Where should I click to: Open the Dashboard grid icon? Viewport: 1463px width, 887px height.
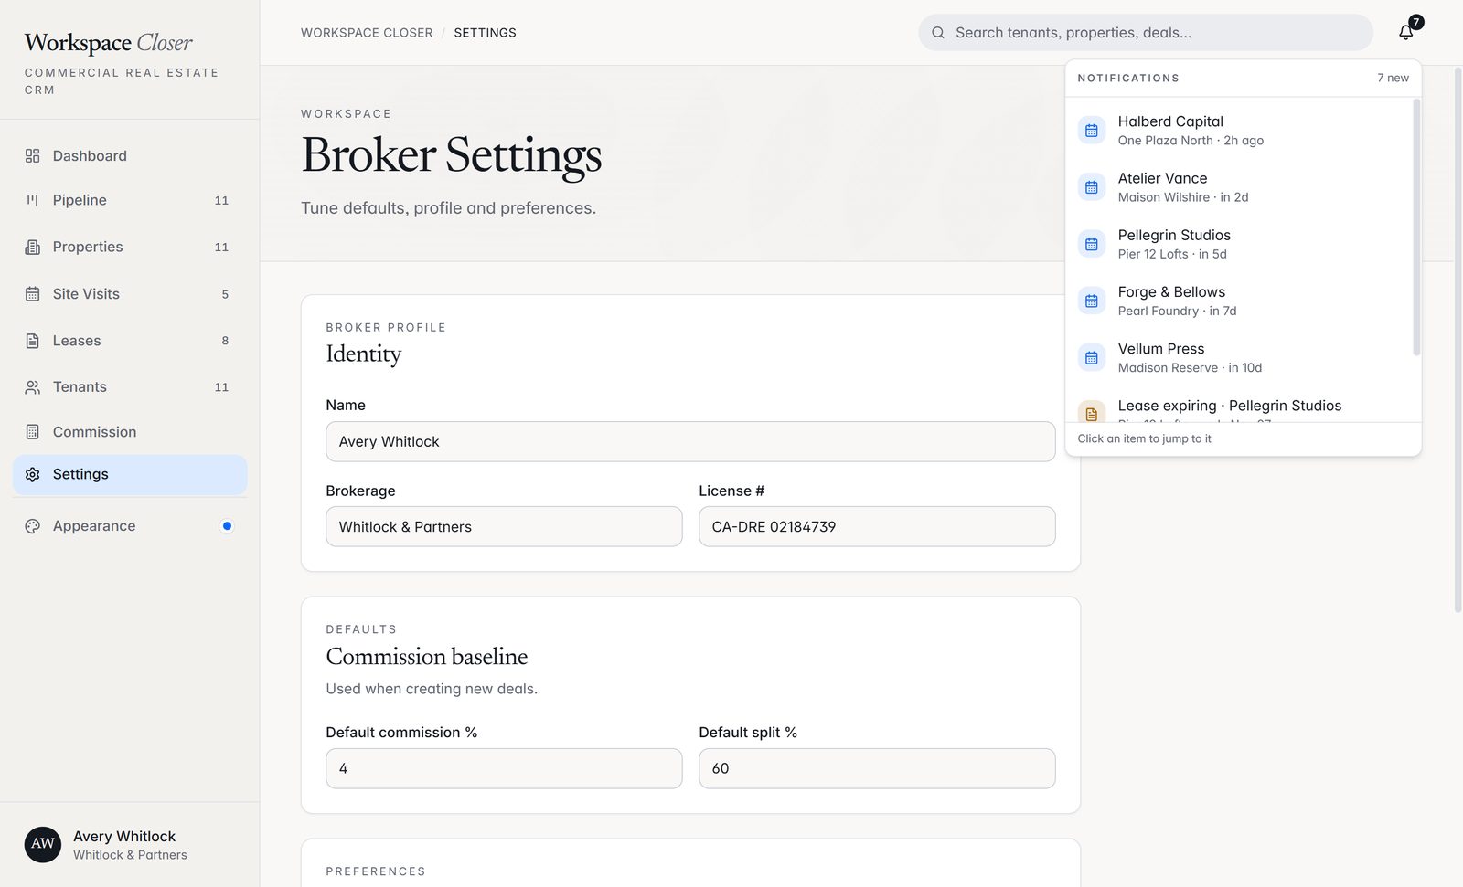pyautogui.click(x=33, y=156)
